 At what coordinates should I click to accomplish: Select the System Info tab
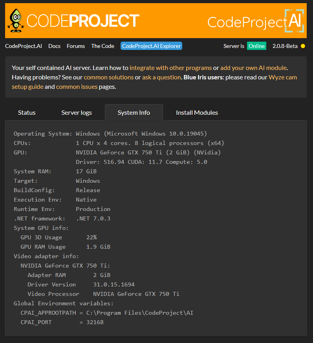pyautogui.click(x=134, y=112)
